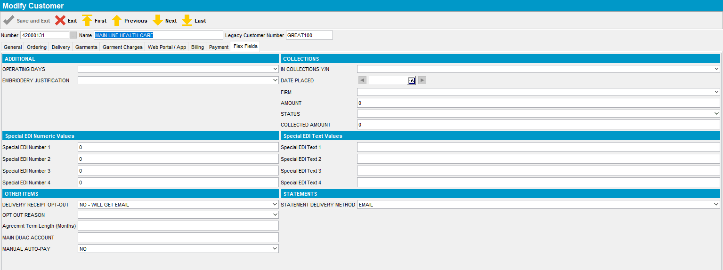Open the Delivery Receipt Opt-Out dropdown

click(275, 205)
